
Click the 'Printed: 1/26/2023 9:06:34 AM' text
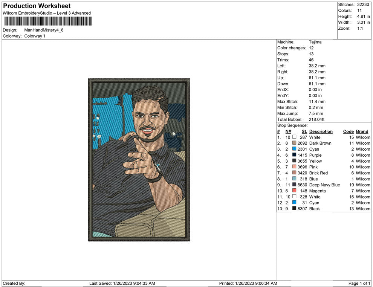(x=248, y=283)
